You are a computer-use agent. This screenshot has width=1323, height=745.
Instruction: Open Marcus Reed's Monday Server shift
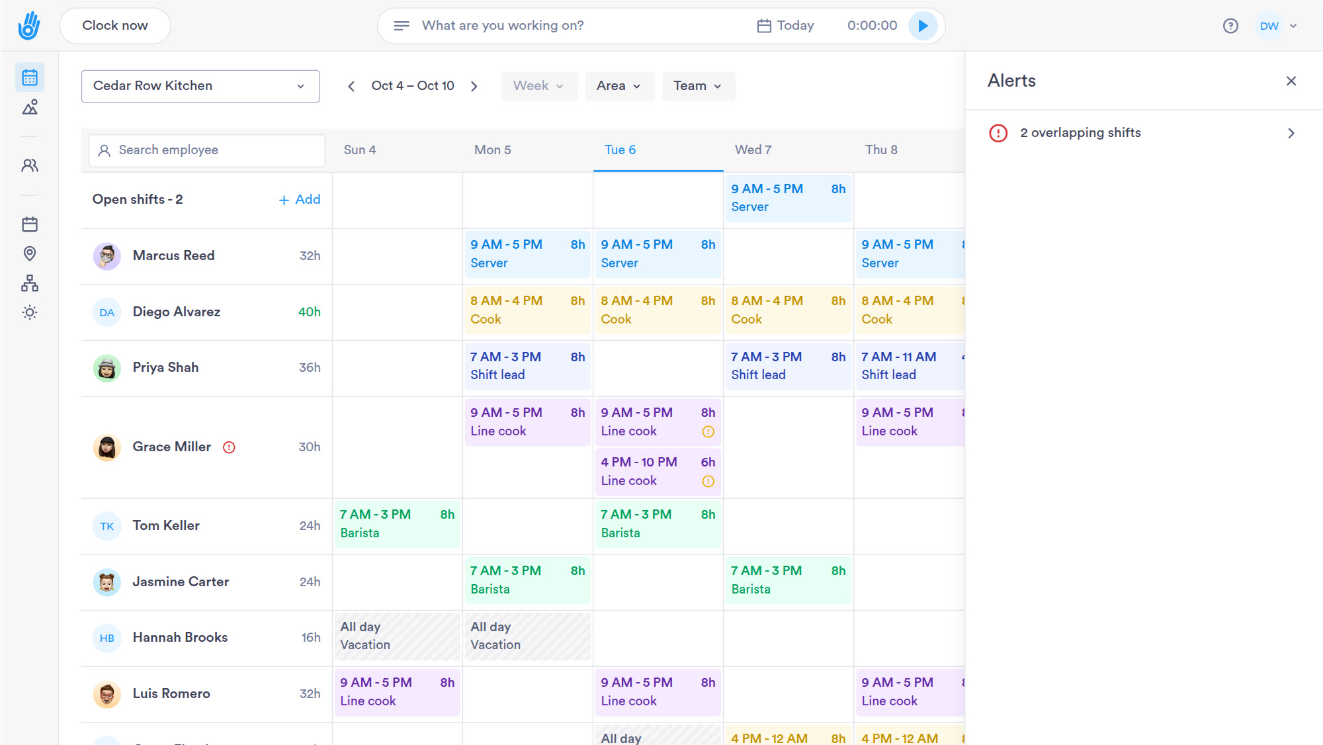coord(527,254)
